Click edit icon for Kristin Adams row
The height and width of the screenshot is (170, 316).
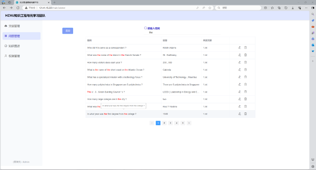tap(239, 48)
